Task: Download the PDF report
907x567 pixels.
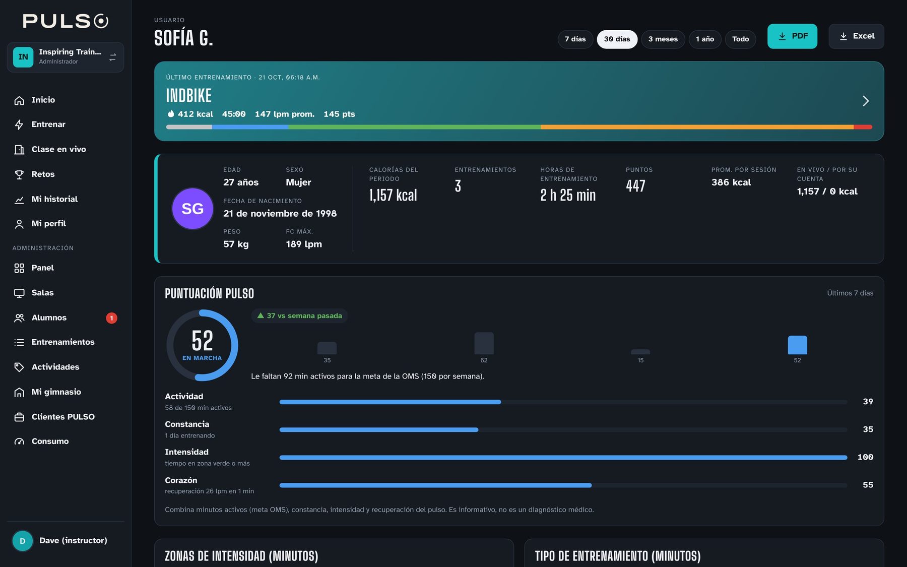Action: 792,36
